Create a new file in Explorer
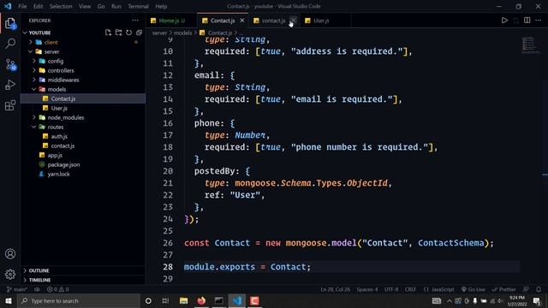 point(108,33)
